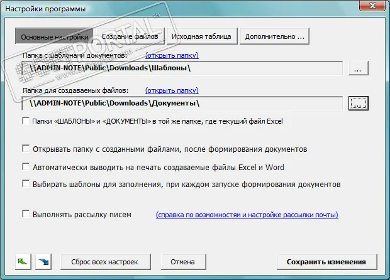Open the mail distribution help link
The width and height of the screenshot is (390, 280).
tap(247, 215)
